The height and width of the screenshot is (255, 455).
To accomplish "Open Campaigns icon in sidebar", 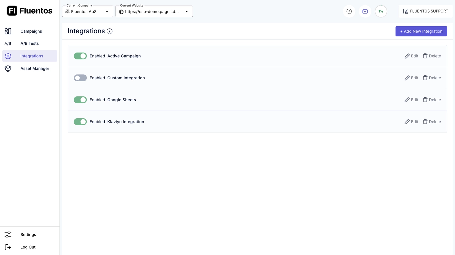I will pyautogui.click(x=8, y=31).
